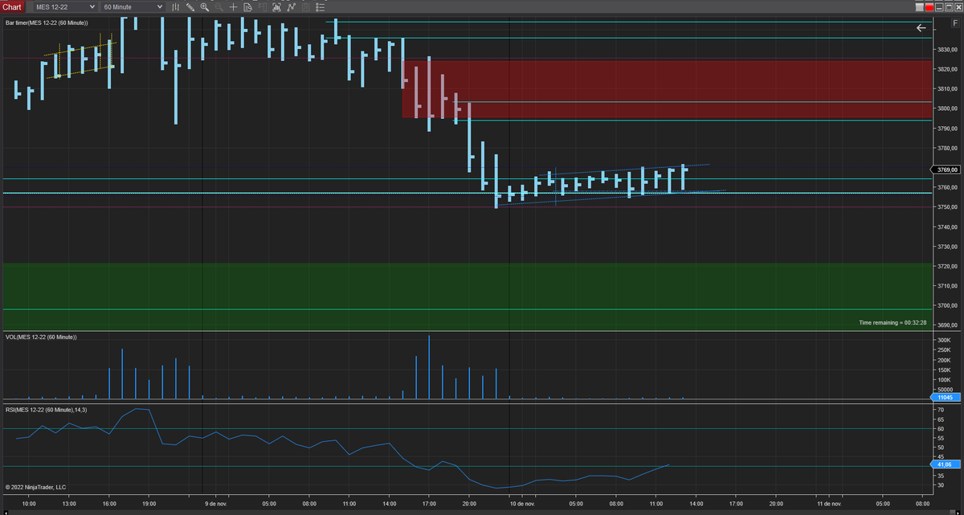Image resolution: width=964 pixels, height=515 pixels.
Task: Open the data series icon
Action: 277,6
